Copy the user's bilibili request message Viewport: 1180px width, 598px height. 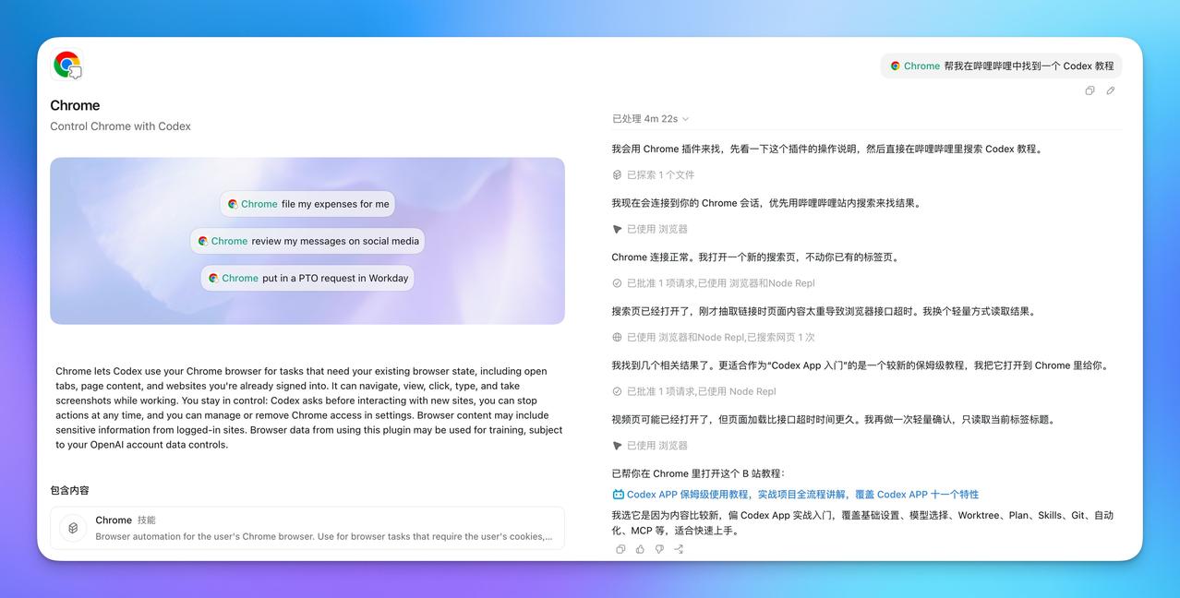coord(1090,90)
